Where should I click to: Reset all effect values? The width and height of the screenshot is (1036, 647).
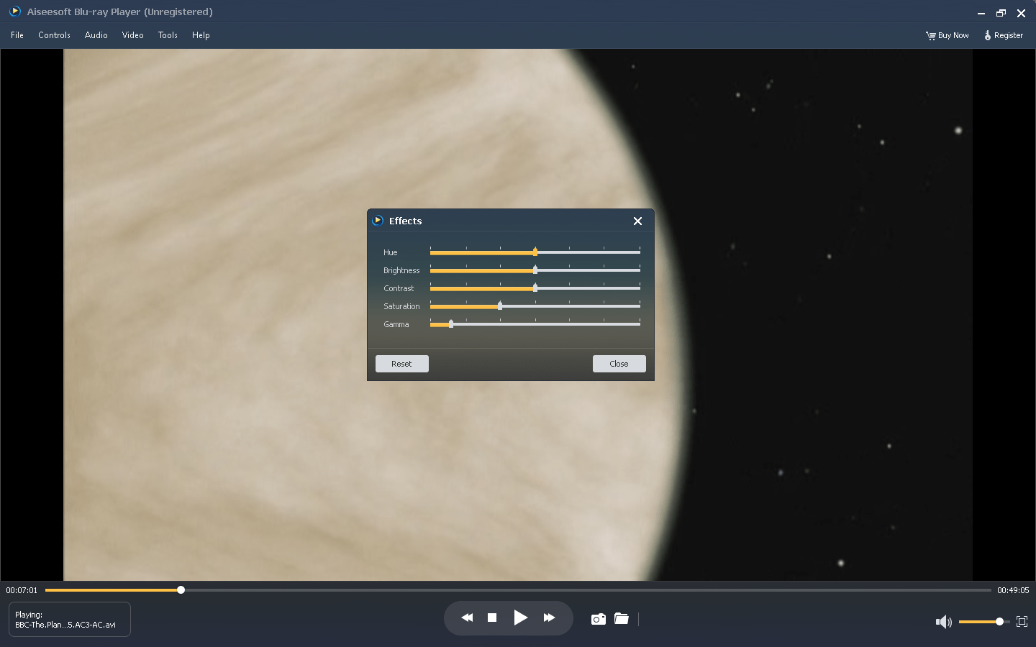click(401, 364)
